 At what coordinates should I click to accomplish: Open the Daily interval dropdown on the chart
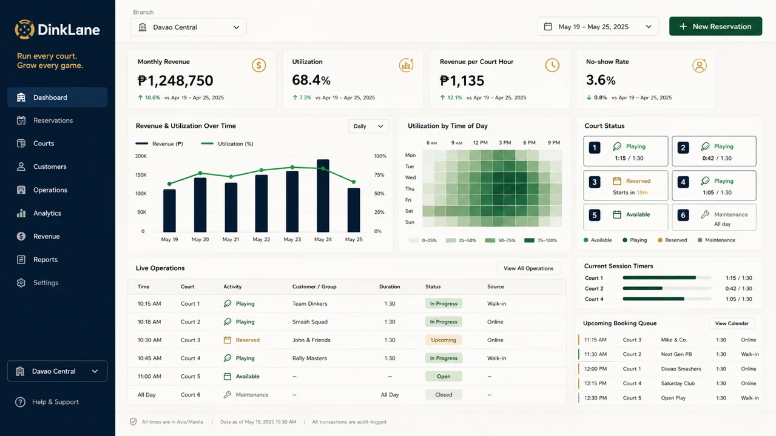tap(368, 126)
